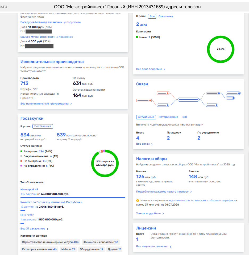Open the Лицензии section heading
249x255 pixels.
(146, 228)
